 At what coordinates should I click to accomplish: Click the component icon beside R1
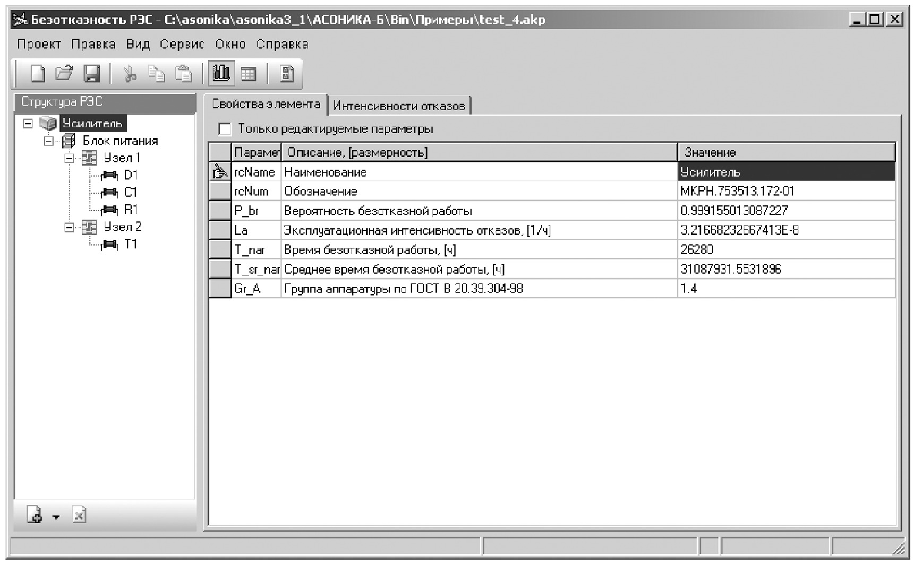click(x=110, y=210)
